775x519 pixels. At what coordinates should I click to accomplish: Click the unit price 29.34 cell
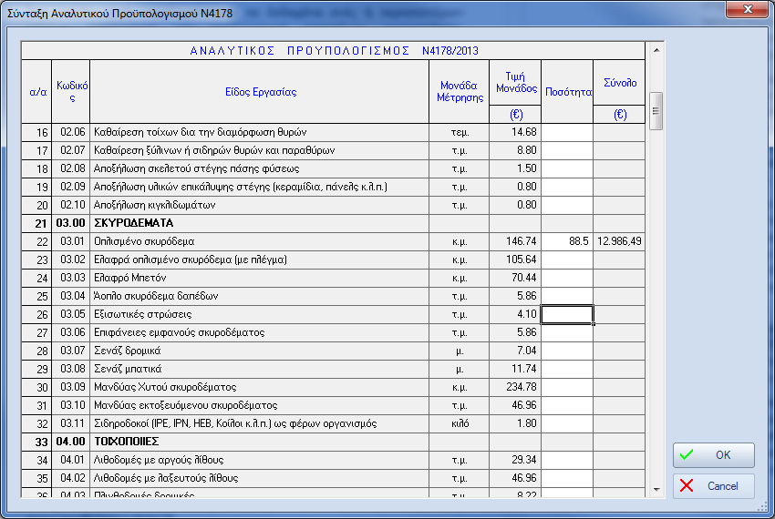[515, 460]
